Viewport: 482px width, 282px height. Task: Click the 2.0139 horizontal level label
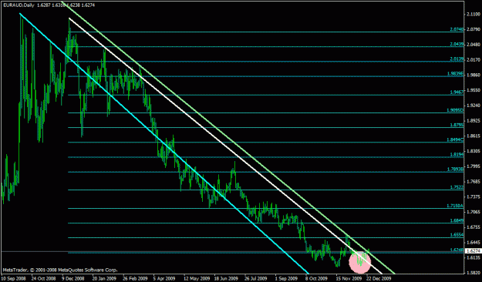tap(457, 59)
